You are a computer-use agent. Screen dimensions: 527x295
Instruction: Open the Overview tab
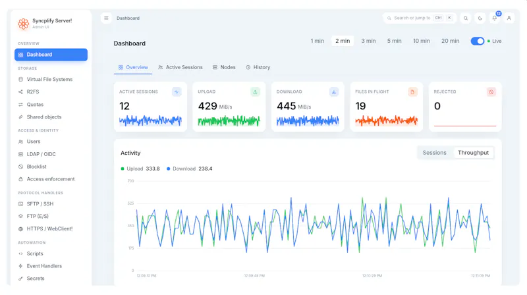tap(133, 67)
